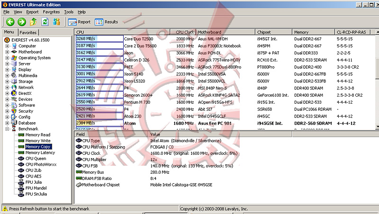Open the Results toolbar button

[x=106, y=22]
